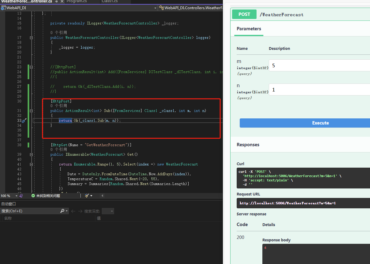
Task: Click the code cleanup broom icon
Action: [x=87, y=195]
